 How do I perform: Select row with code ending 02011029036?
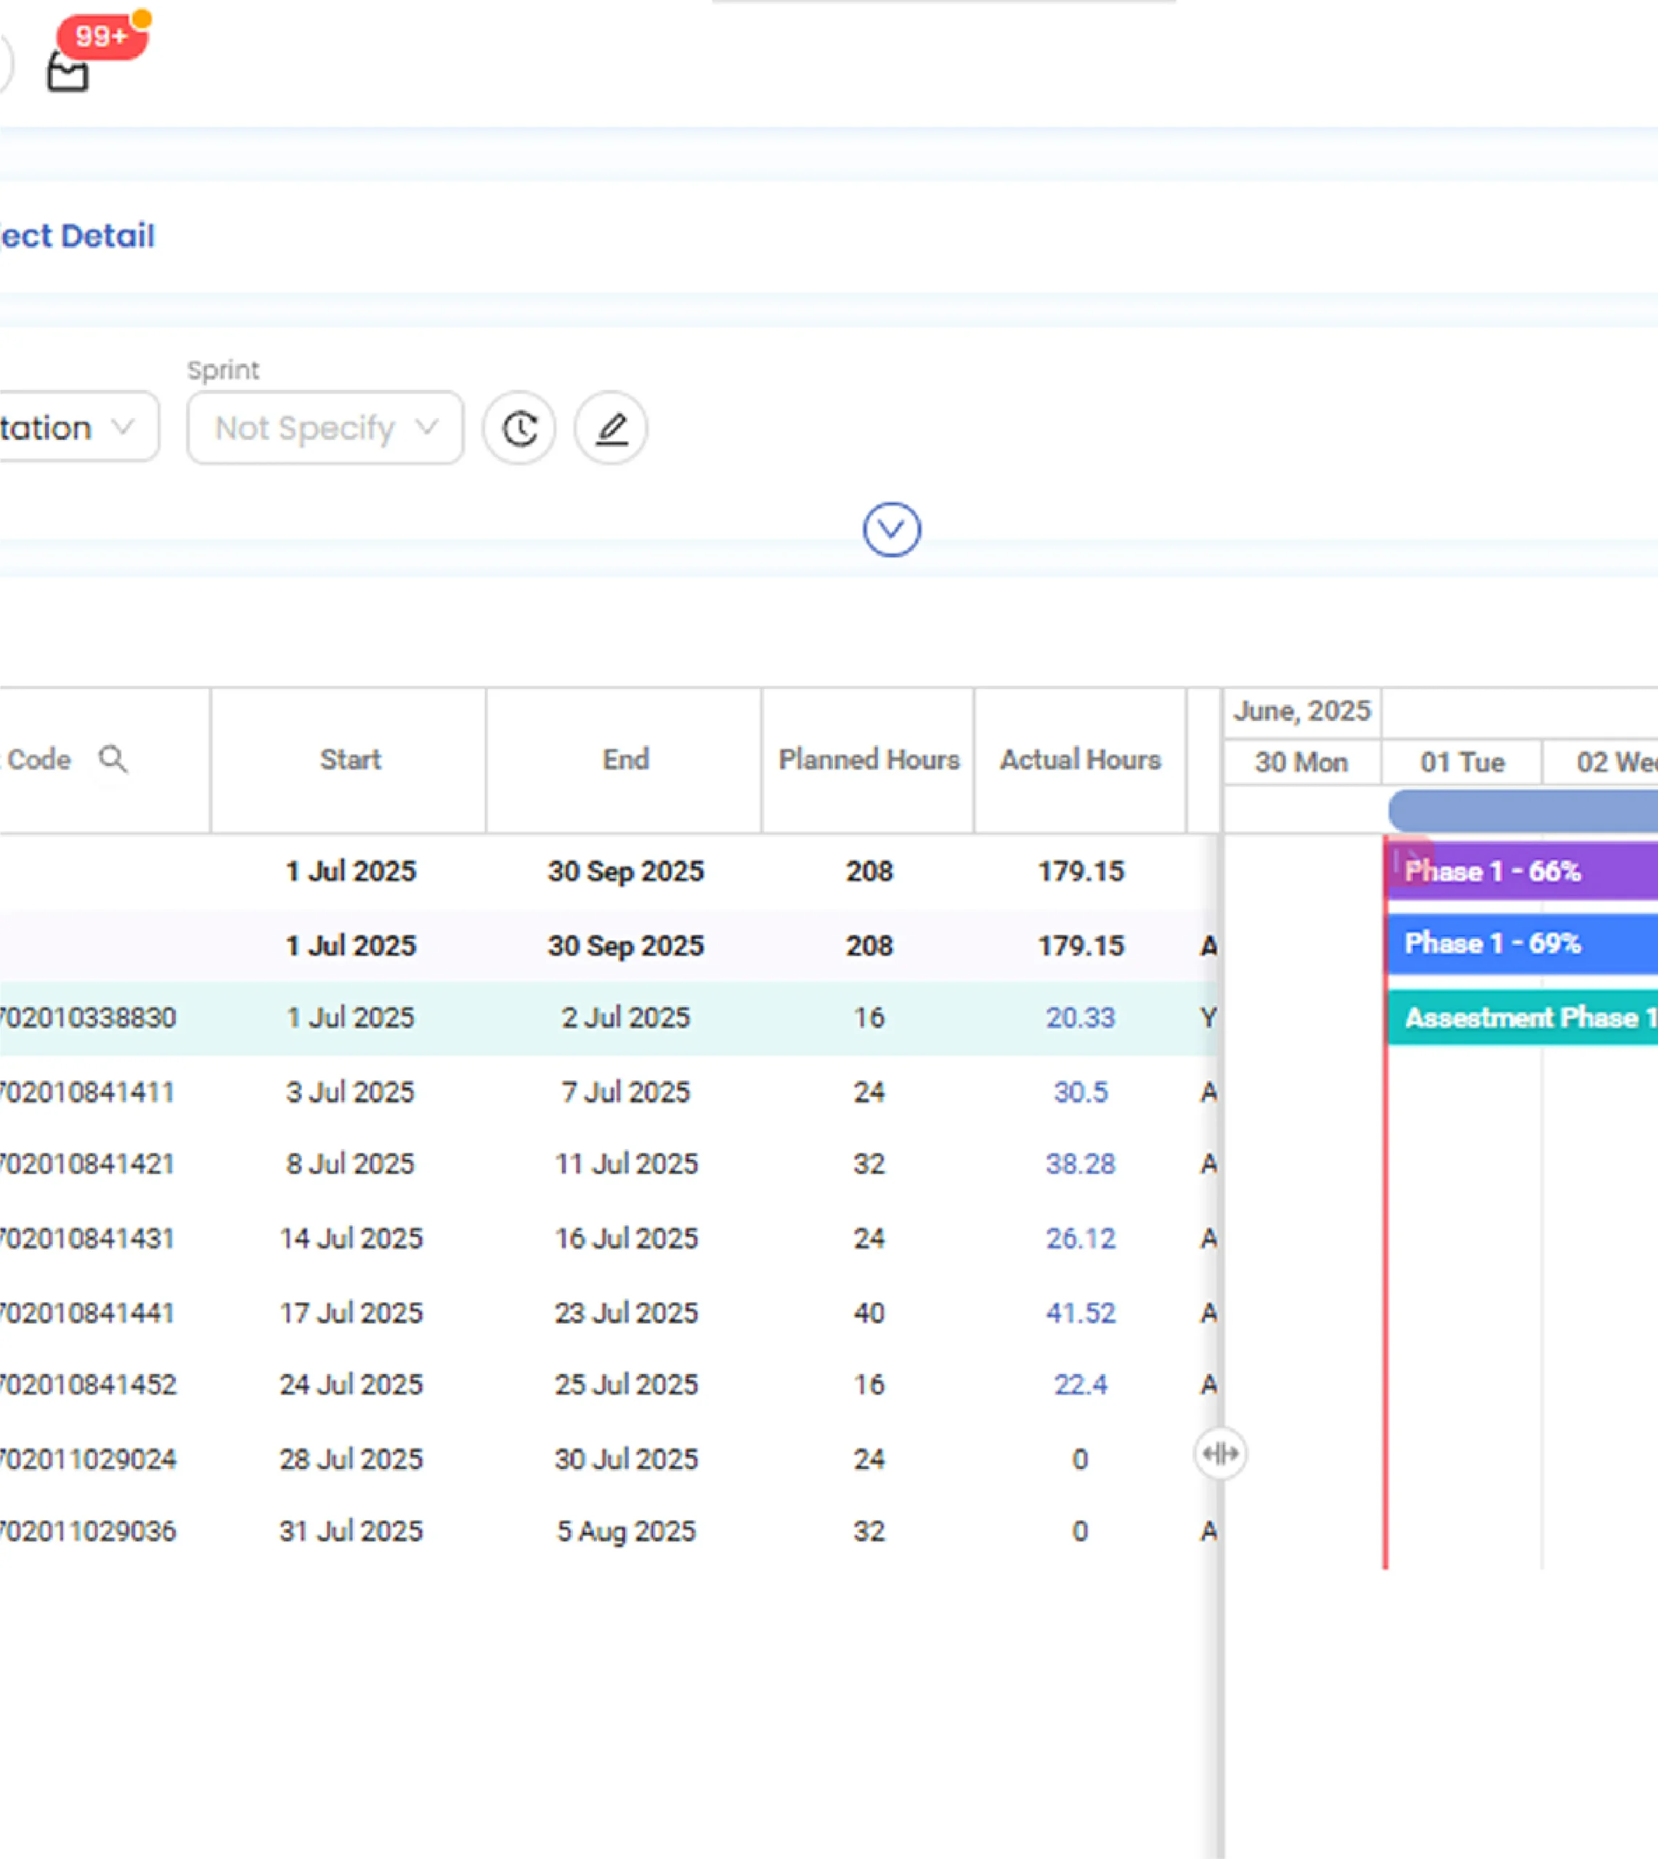[x=609, y=1531]
